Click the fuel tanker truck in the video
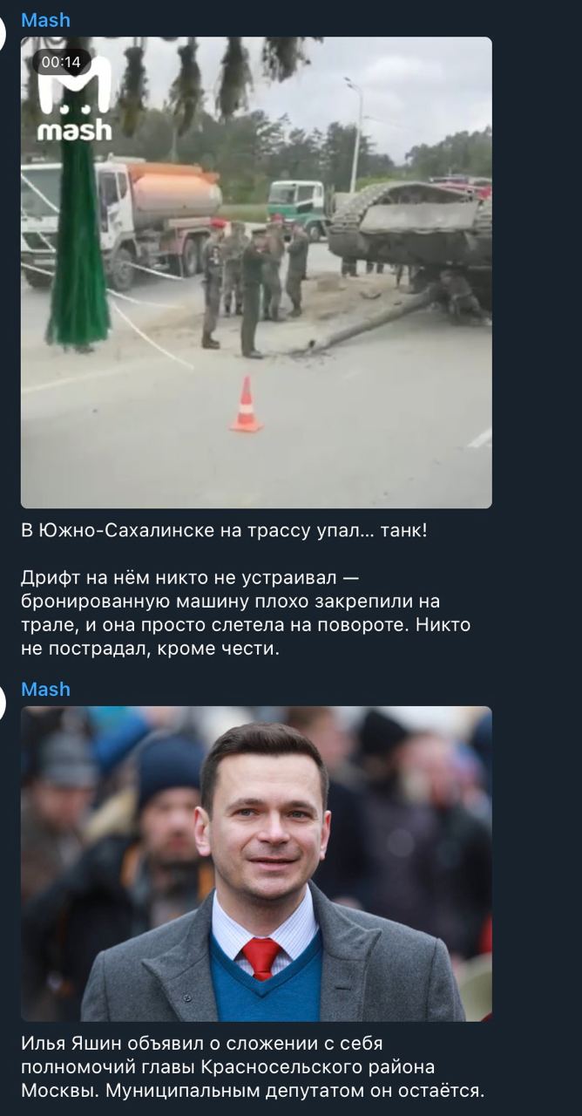The width and height of the screenshot is (582, 1116). point(122,214)
